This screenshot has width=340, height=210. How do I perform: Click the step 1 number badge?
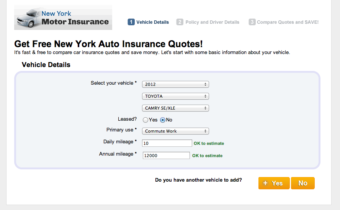(131, 22)
